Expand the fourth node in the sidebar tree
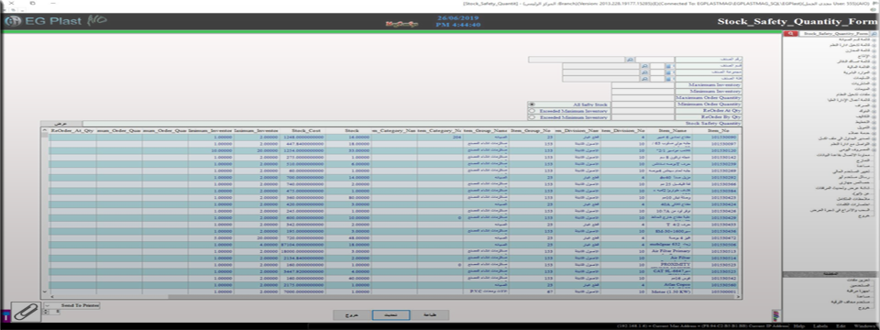Screen dimensions: 880x330 coord(874,56)
